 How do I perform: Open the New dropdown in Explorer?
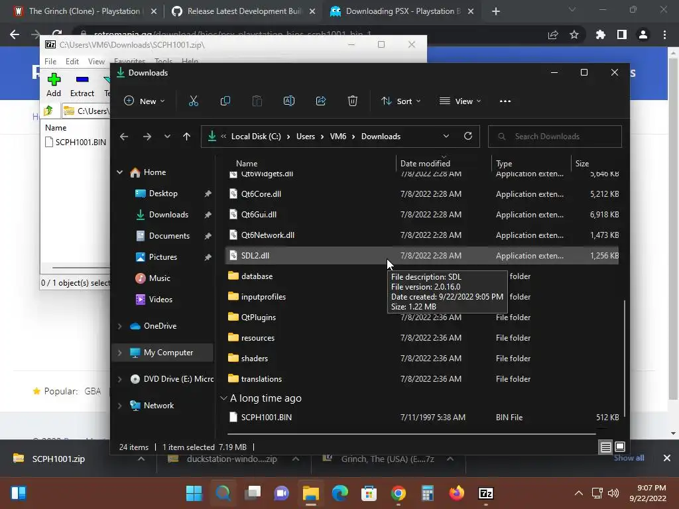click(x=144, y=101)
